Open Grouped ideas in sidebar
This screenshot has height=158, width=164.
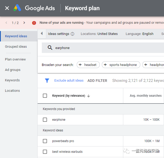(x=16, y=47)
